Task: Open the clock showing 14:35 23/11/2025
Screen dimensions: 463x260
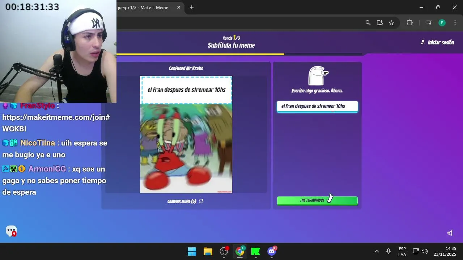Action: 445,251
